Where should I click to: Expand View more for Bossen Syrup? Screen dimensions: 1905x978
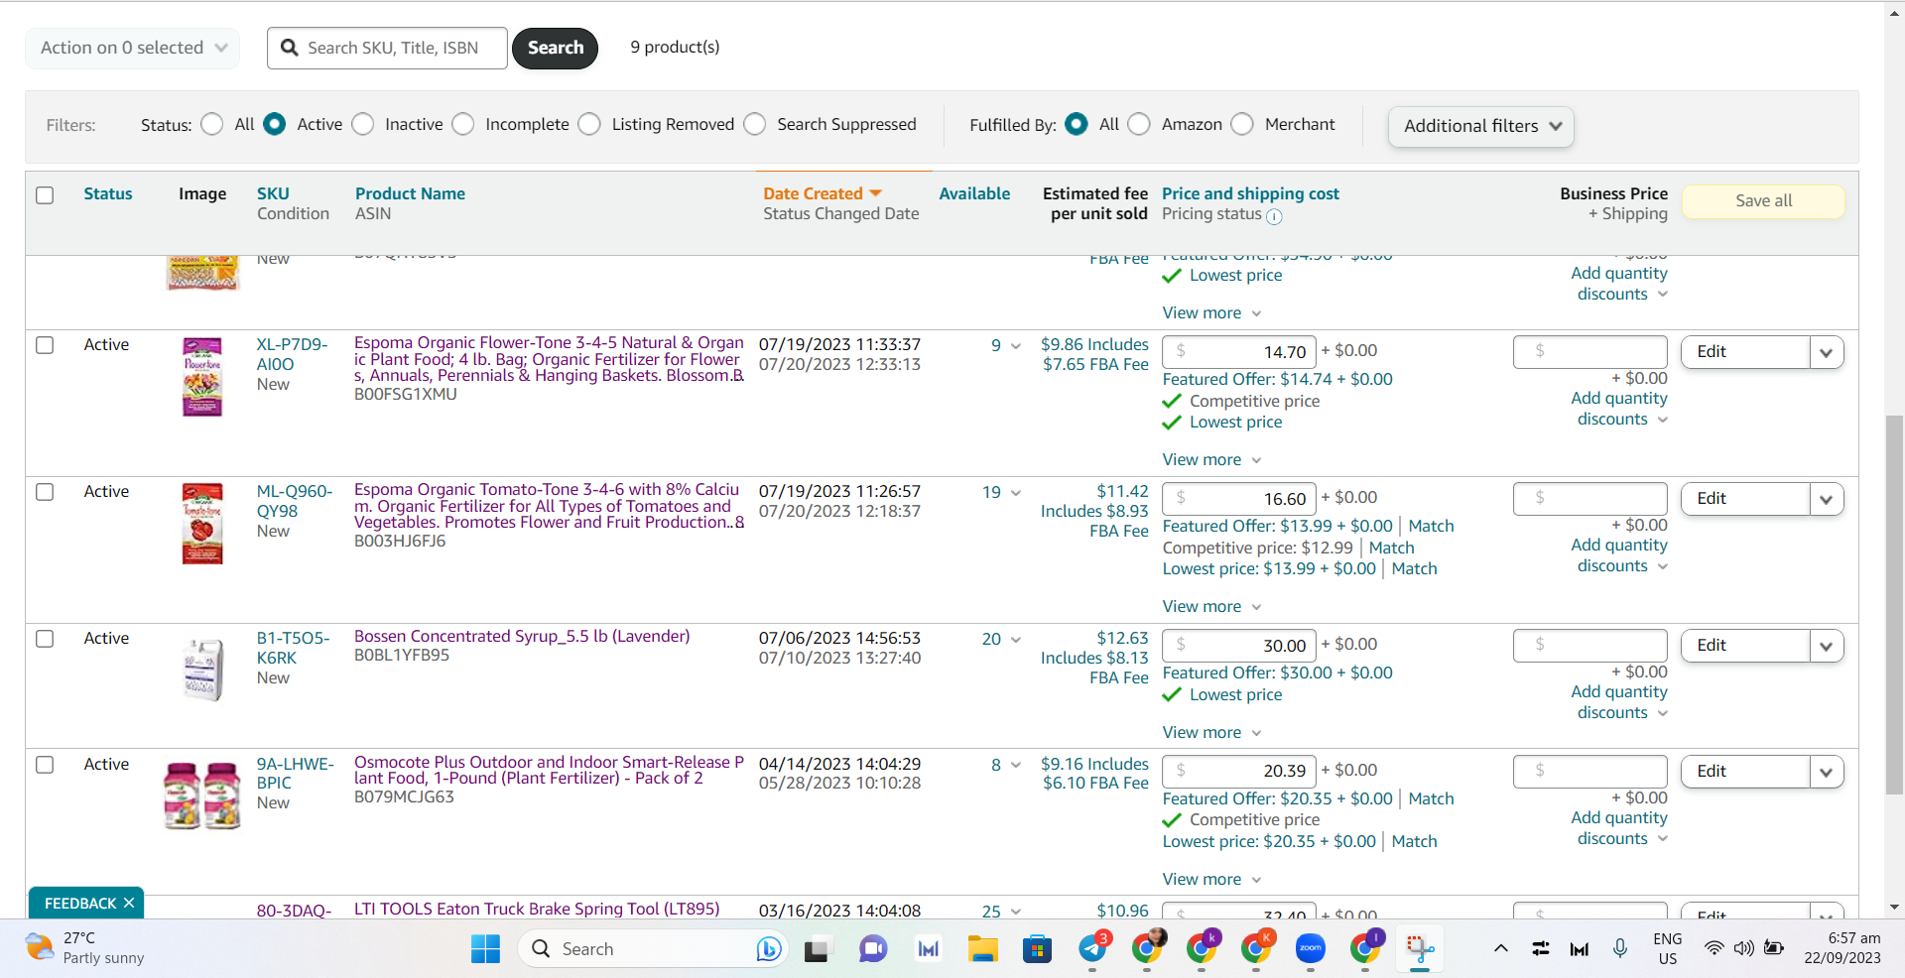(1211, 732)
